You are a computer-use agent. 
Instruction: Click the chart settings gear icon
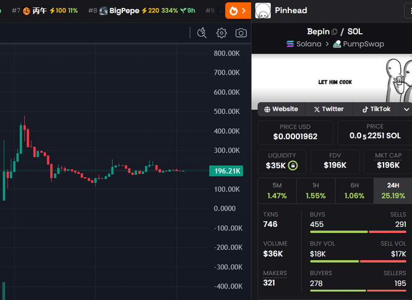pos(222,33)
